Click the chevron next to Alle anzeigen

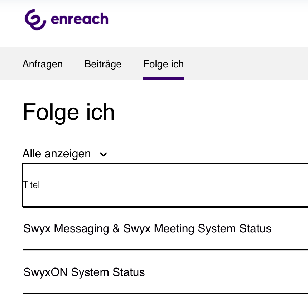(104, 154)
